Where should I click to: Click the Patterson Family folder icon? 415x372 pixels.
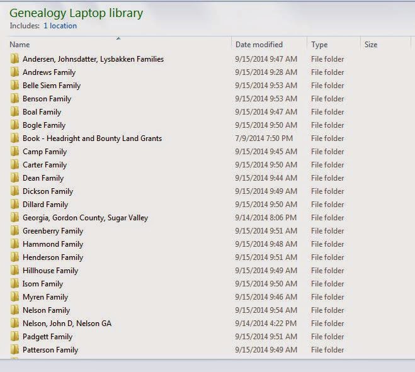click(15, 350)
